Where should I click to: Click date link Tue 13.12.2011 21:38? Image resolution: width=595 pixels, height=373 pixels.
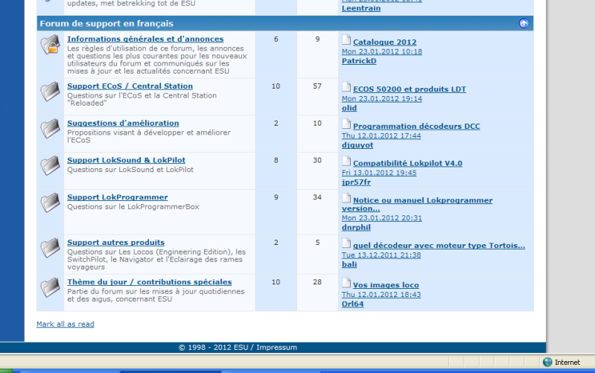[x=381, y=255]
